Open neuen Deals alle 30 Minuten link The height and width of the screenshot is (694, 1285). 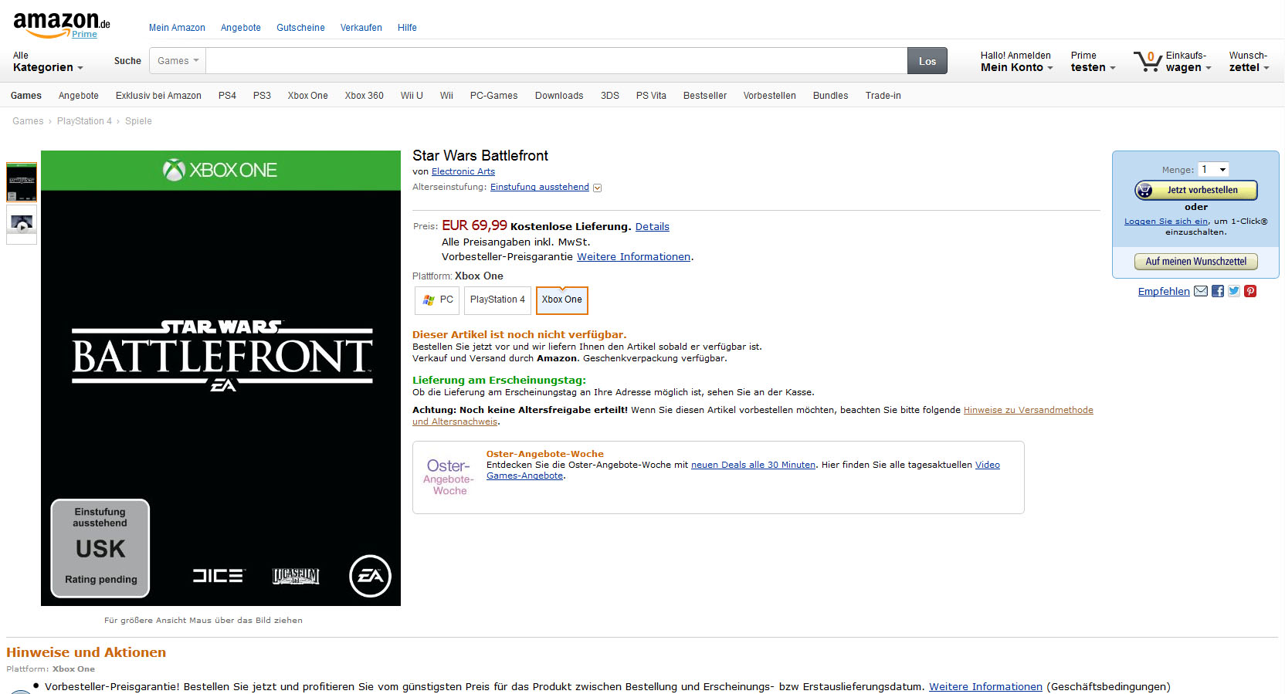point(753,465)
